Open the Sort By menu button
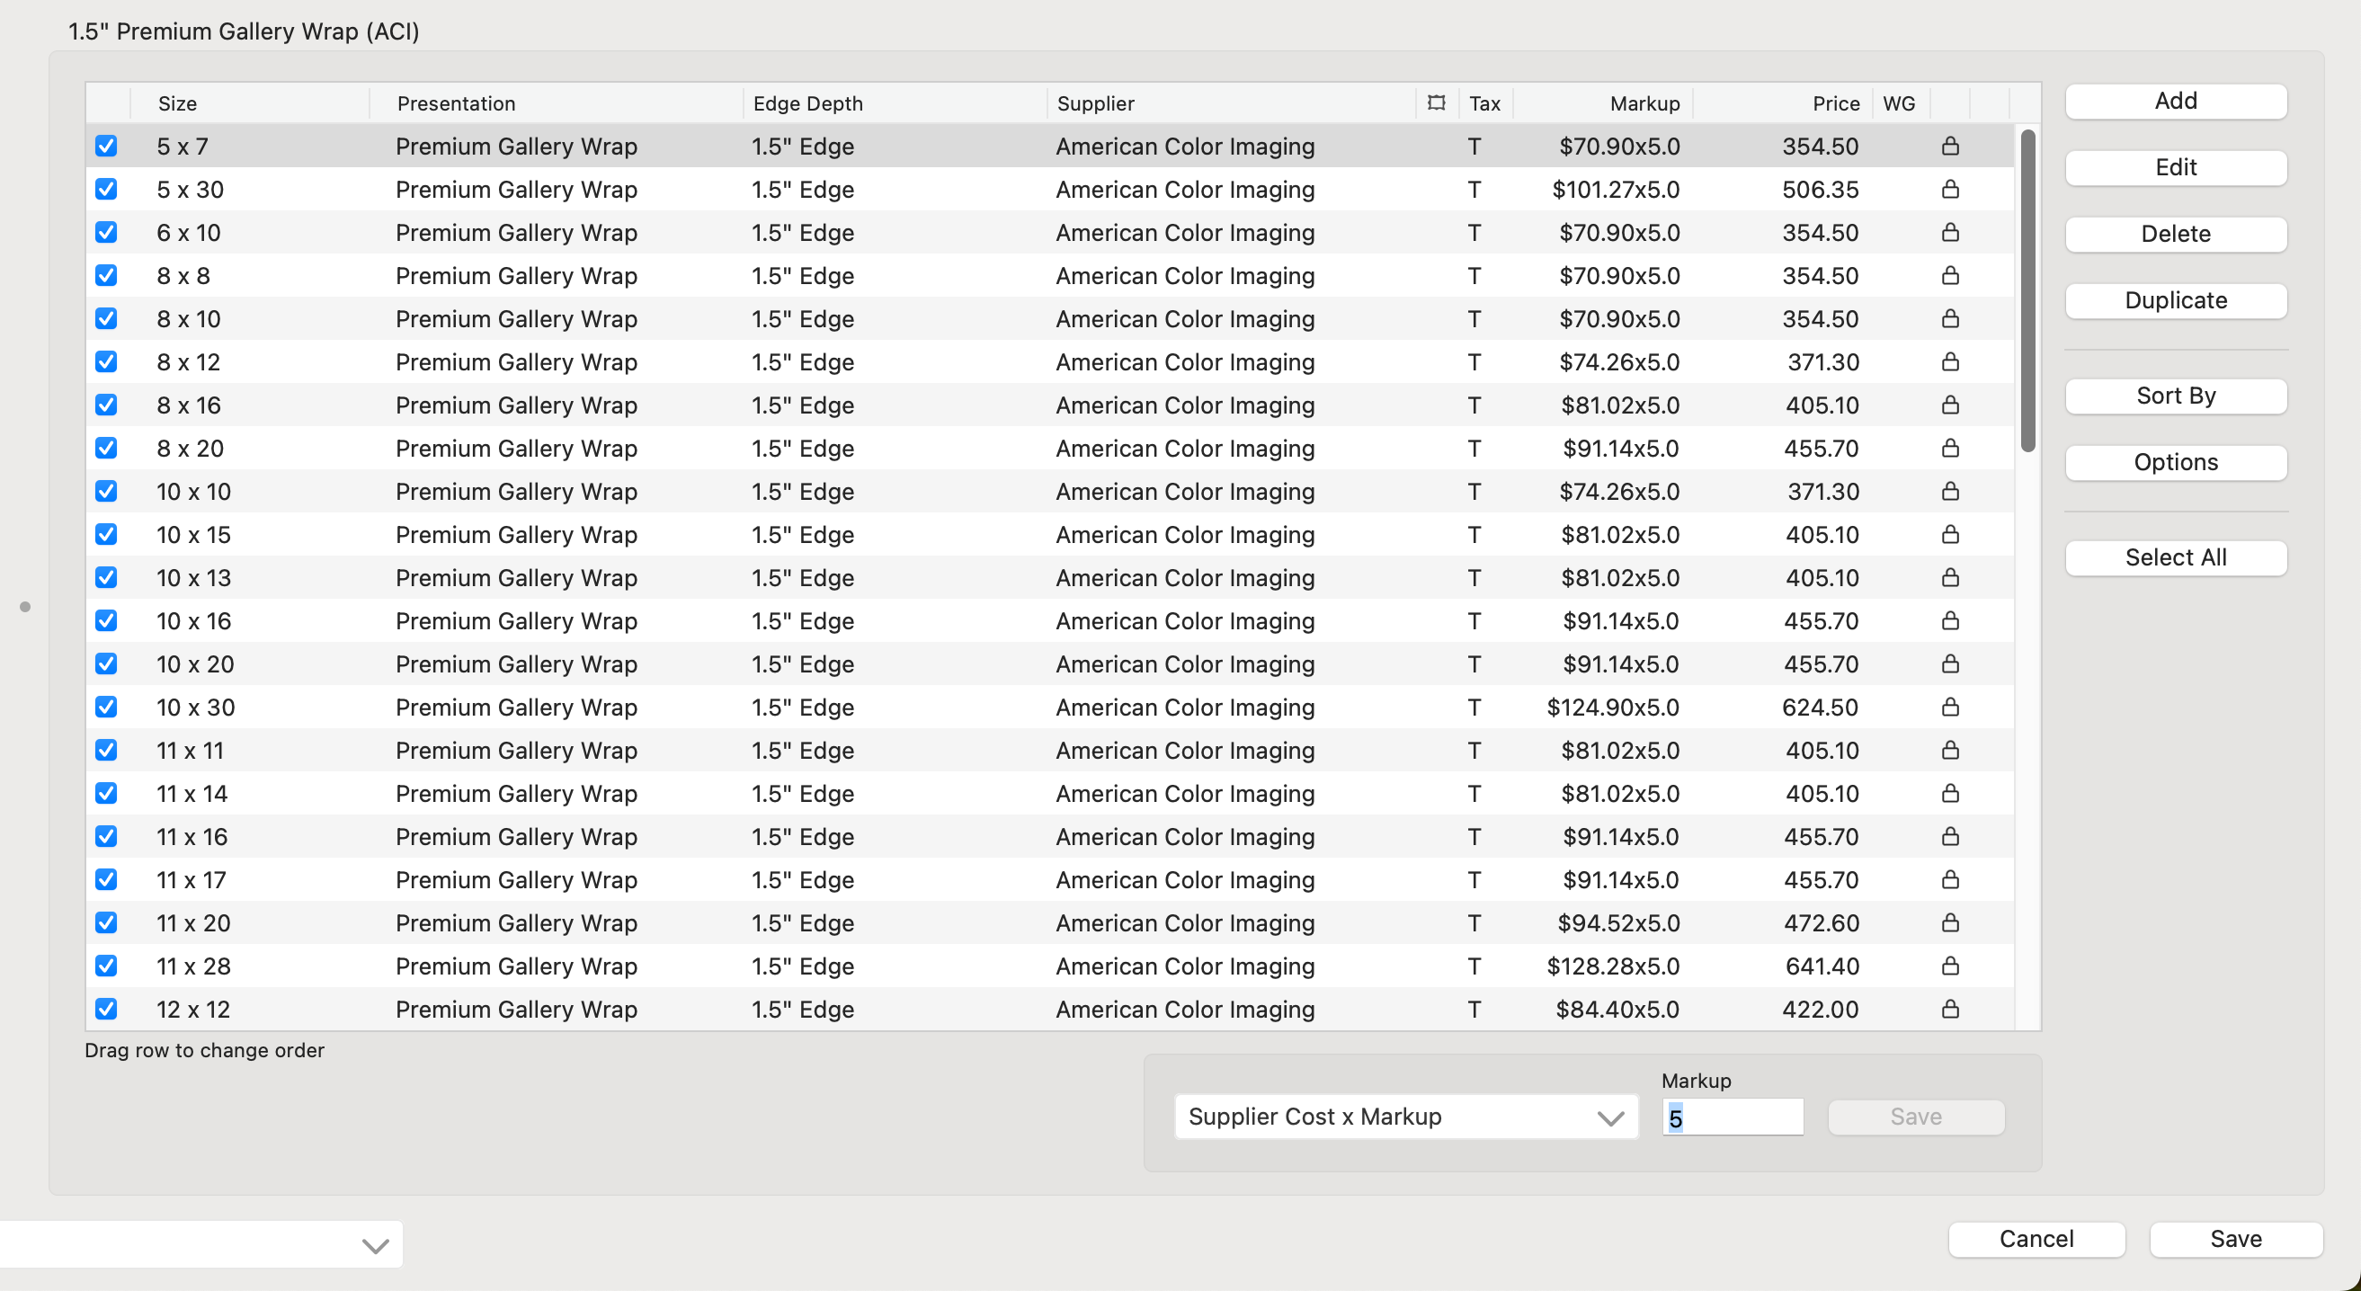2361x1291 pixels. click(2175, 396)
